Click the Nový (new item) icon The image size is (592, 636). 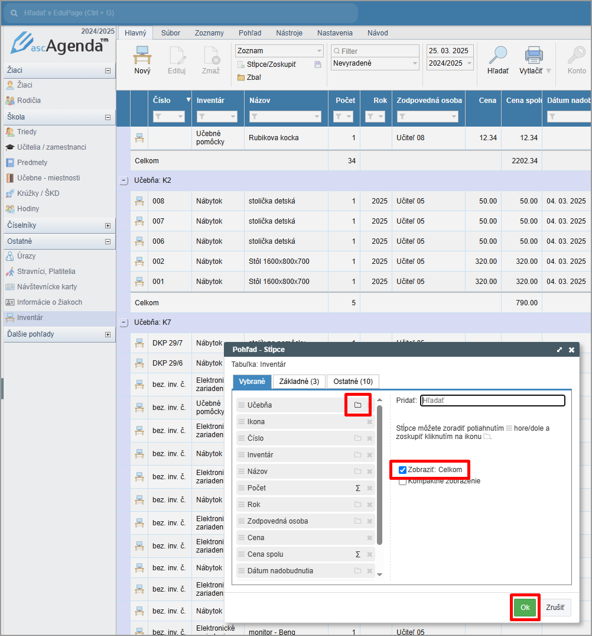coord(142,56)
